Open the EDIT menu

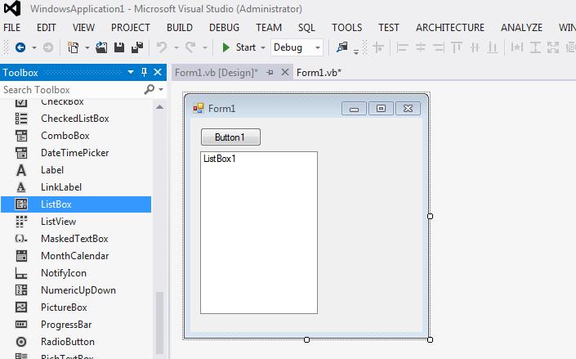47,28
